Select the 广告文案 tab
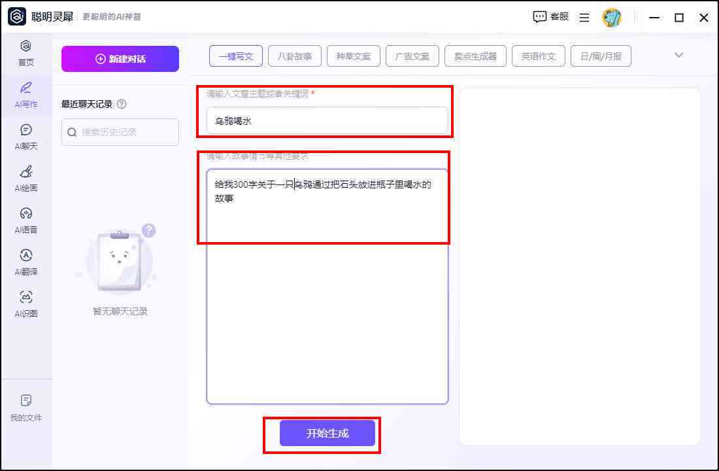The image size is (719, 471). [x=412, y=56]
